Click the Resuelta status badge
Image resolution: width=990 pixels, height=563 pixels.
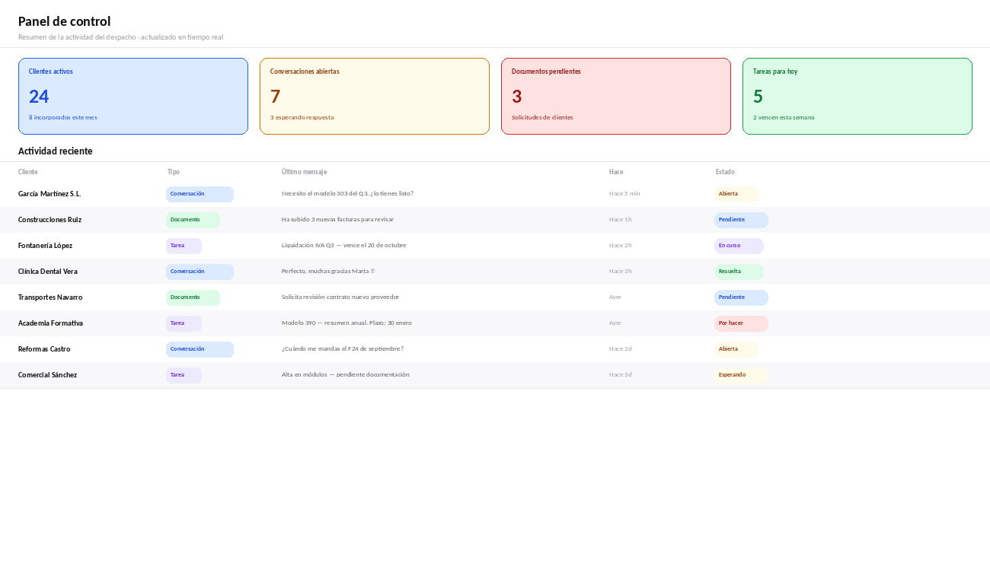[x=739, y=272]
